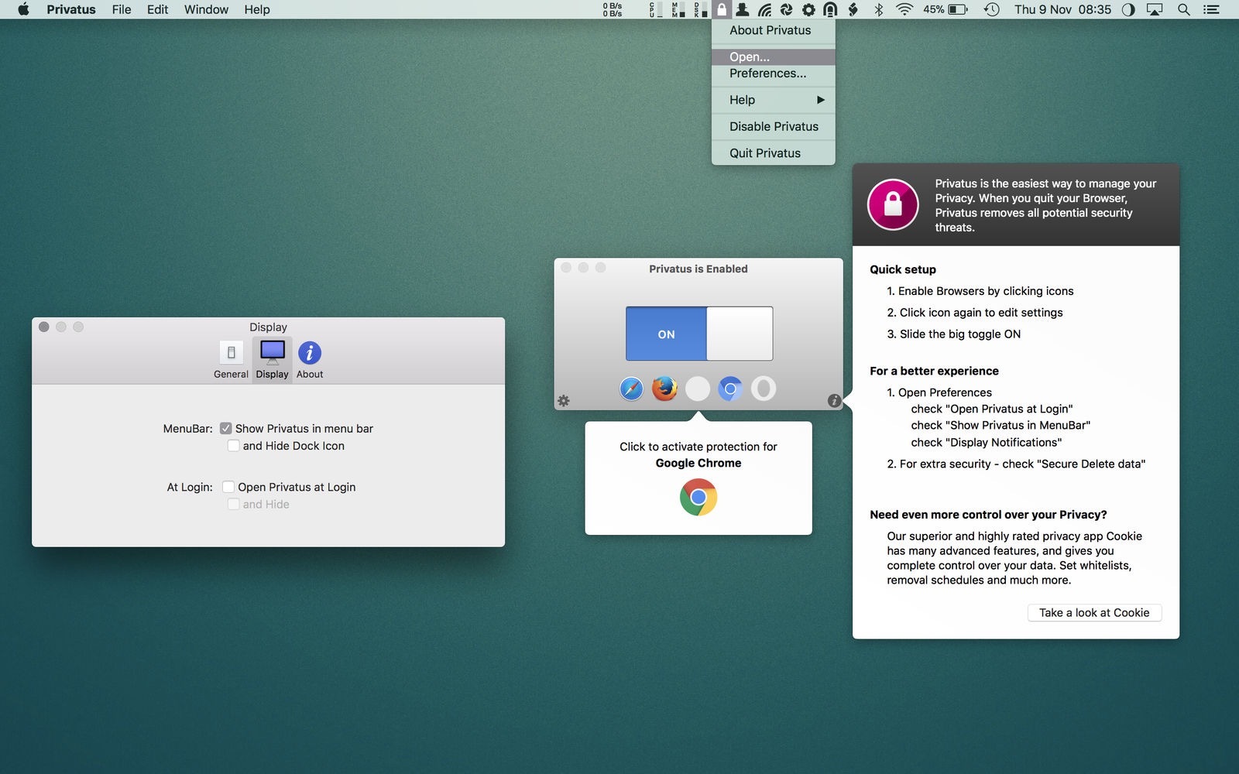This screenshot has width=1239, height=774.
Task: Open the File menu
Action: 121,9
